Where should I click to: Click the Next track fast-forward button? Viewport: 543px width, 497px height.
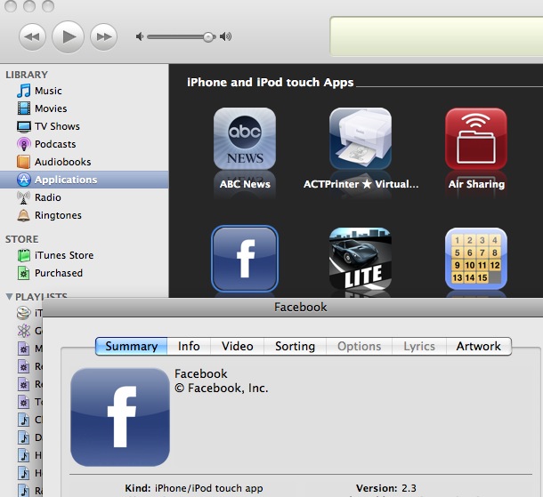(x=103, y=36)
